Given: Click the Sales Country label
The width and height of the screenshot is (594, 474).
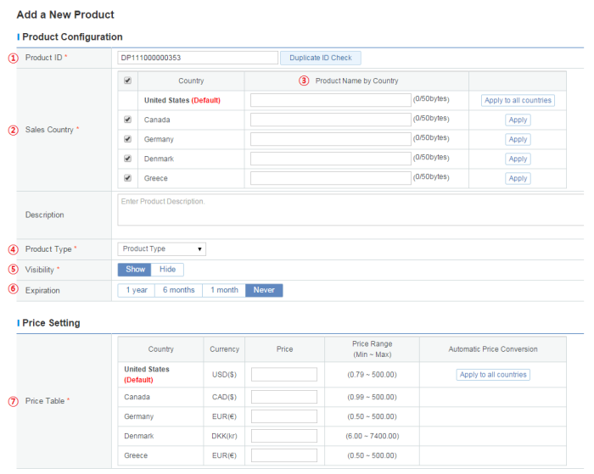Looking at the screenshot, I should coord(49,130).
